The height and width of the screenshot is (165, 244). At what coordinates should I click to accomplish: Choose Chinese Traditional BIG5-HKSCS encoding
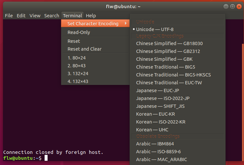coord(173,75)
